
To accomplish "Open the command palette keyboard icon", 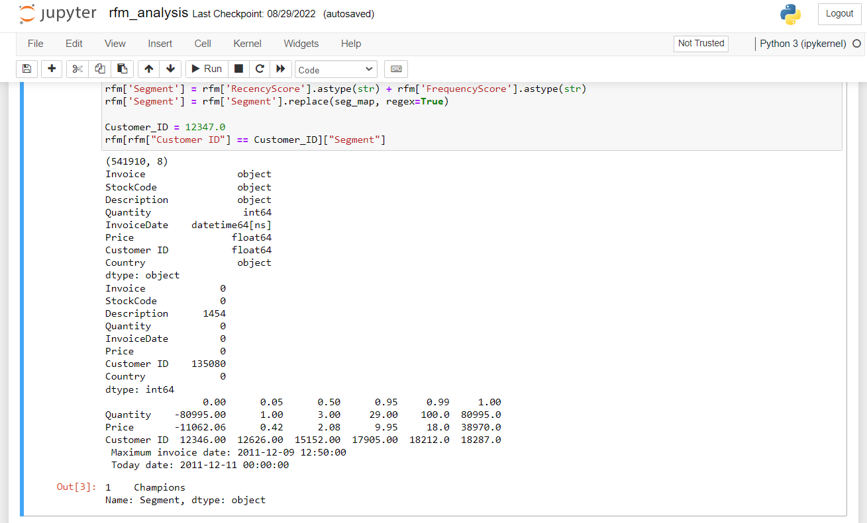I will click(396, 69).
